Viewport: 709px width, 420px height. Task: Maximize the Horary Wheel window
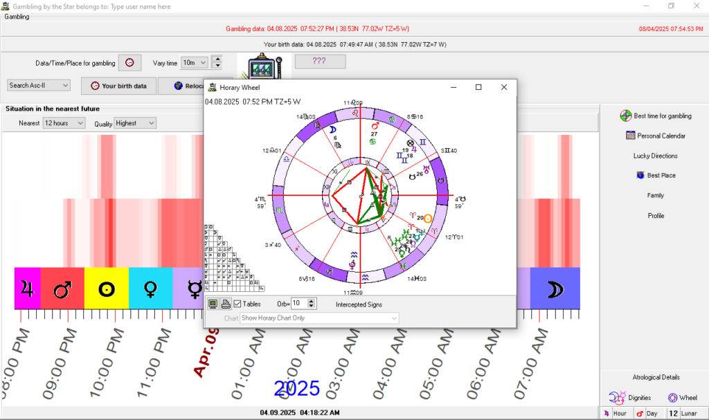(478, 87)
